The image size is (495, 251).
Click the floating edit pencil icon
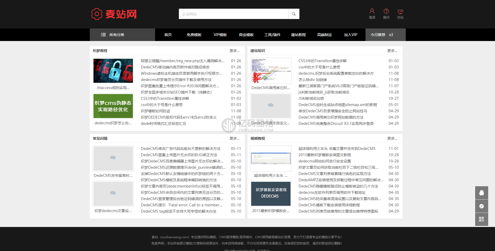[x=481, y=206]
